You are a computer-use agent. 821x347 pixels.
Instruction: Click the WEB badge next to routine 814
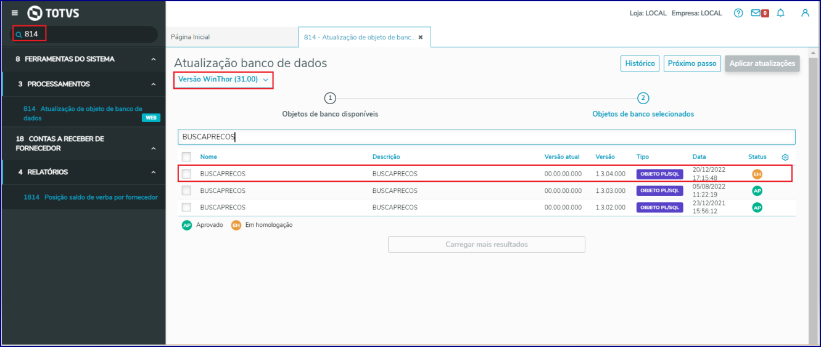(x=151, y=118)
